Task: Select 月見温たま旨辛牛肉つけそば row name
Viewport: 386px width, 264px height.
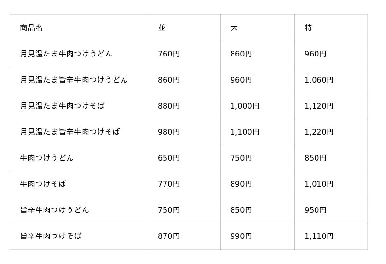Action: [70, 132]
